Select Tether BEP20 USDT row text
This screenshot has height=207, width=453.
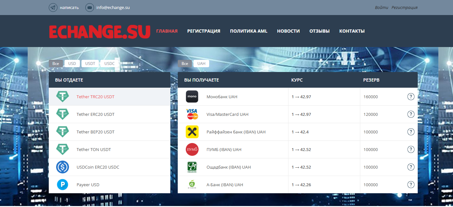(x=96, y=132)
